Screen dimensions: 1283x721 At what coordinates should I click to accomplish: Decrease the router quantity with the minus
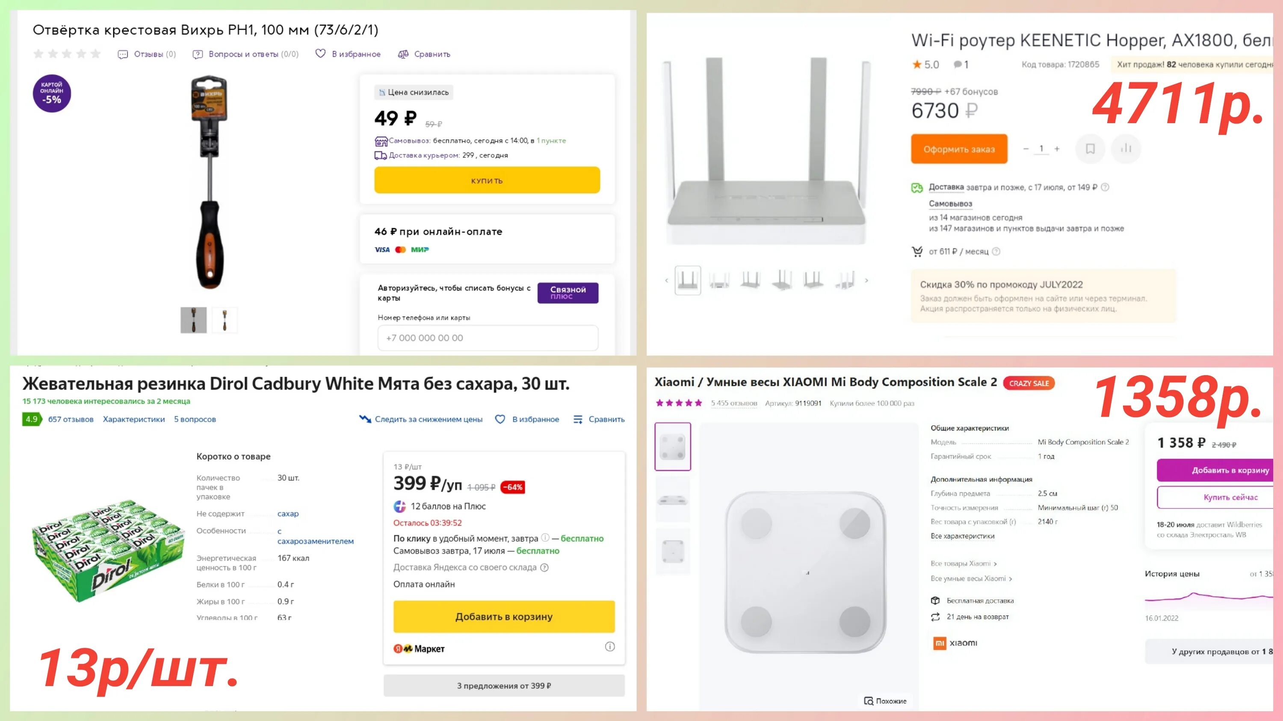pyautogui.click(x=1026, y=148)
